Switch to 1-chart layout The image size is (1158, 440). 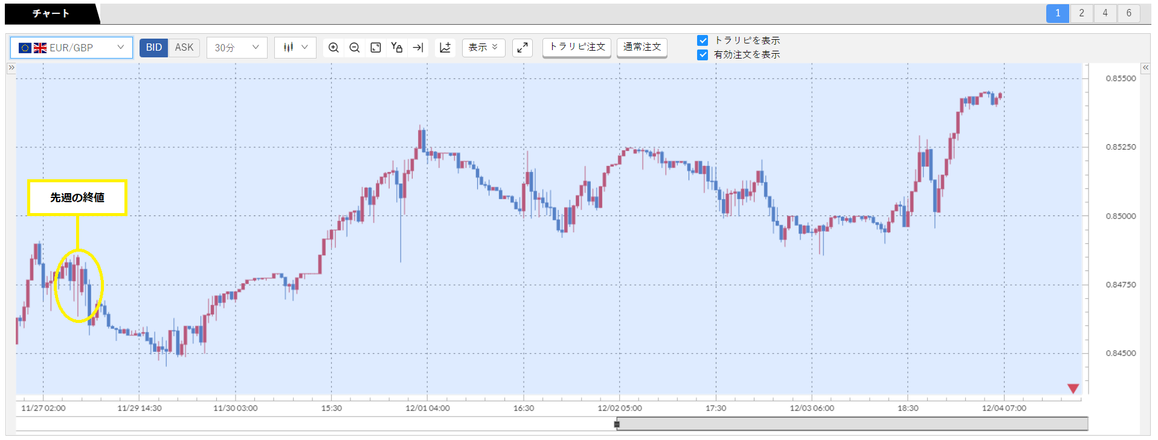[x=1058, y=13]
